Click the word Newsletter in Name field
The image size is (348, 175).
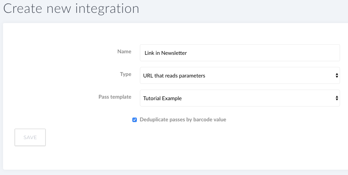pos(174,53)
